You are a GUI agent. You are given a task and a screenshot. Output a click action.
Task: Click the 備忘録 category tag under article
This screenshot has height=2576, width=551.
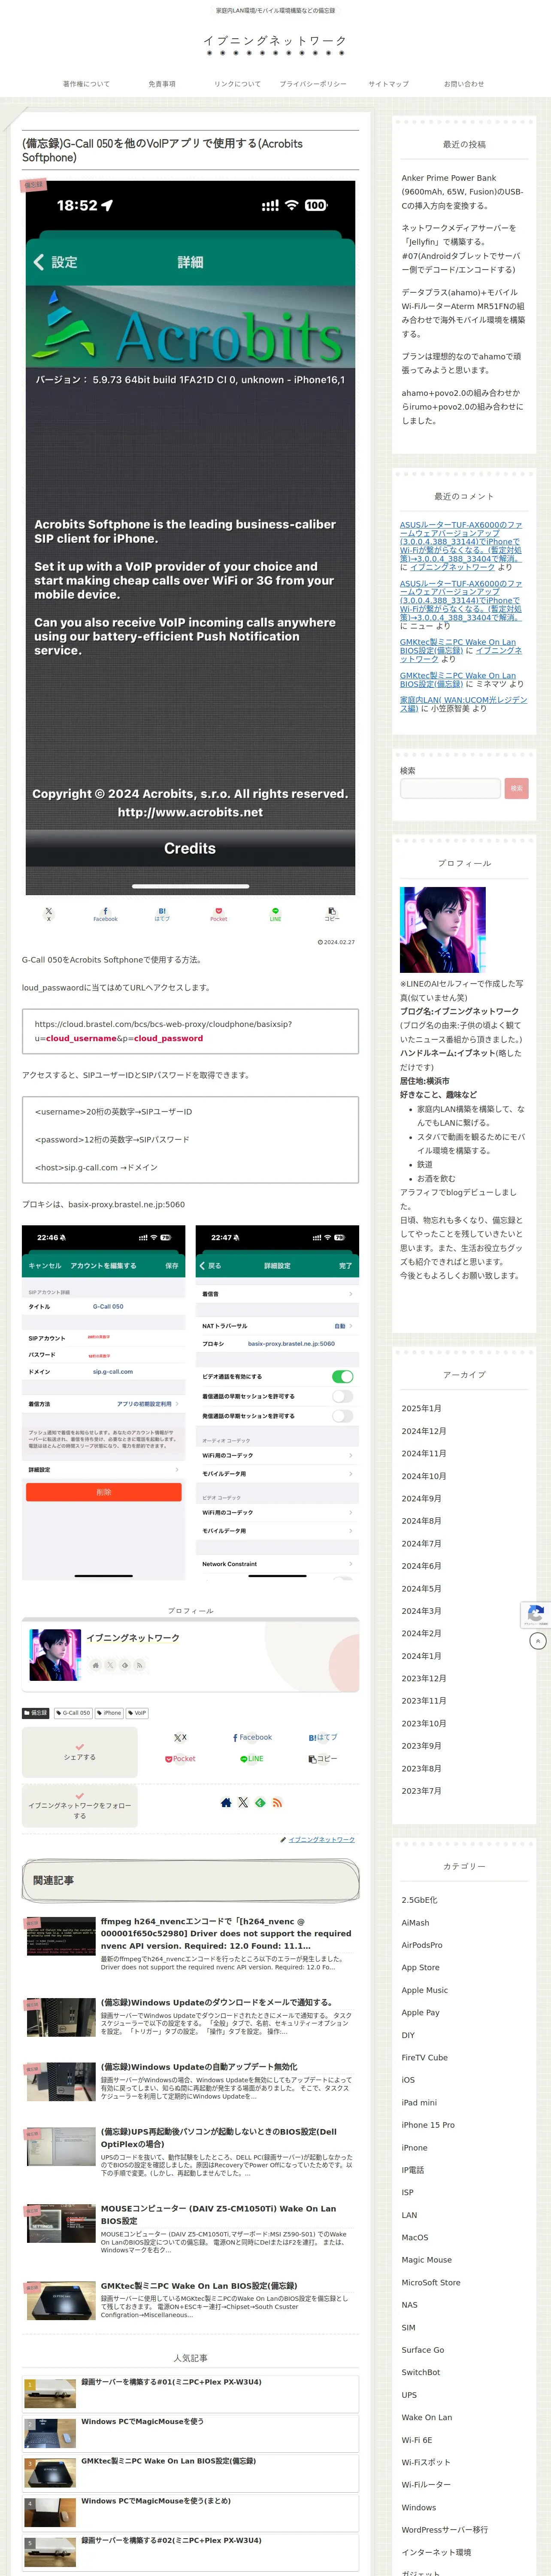(36, 1713)
